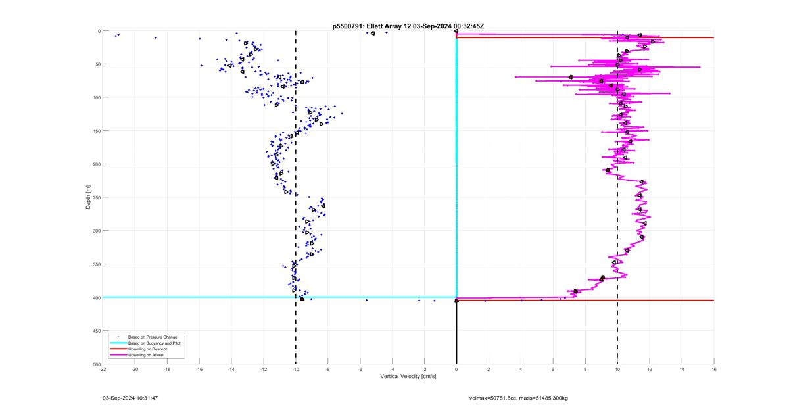Click the x-axis tick label '-20'
This screenshot has width=789, height=409.
135,370
